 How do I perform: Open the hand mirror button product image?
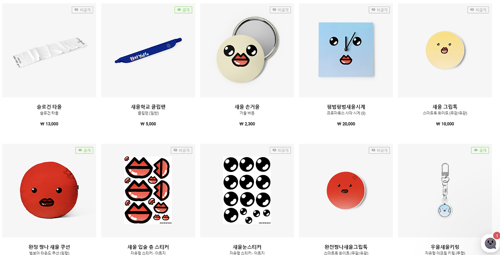pos(247,50)
